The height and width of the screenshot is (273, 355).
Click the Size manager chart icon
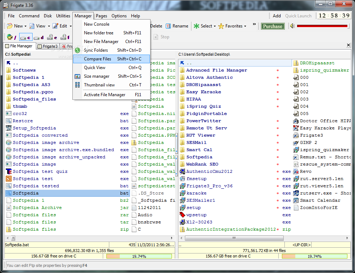pyautogui.click(x=77, y=76)
